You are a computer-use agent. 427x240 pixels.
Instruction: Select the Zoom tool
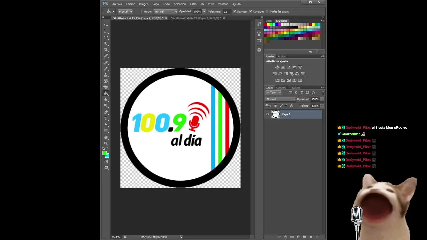pyautogui.click(x=106, y=143)
